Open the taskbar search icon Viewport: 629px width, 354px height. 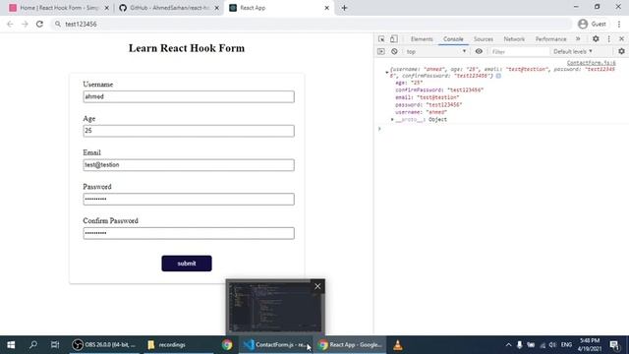(x=33, y=345)
